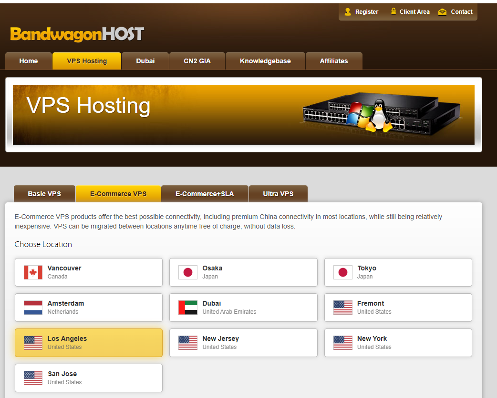Click the Contact envelope icon
The image size is (497, 398).
click(442, 12)
